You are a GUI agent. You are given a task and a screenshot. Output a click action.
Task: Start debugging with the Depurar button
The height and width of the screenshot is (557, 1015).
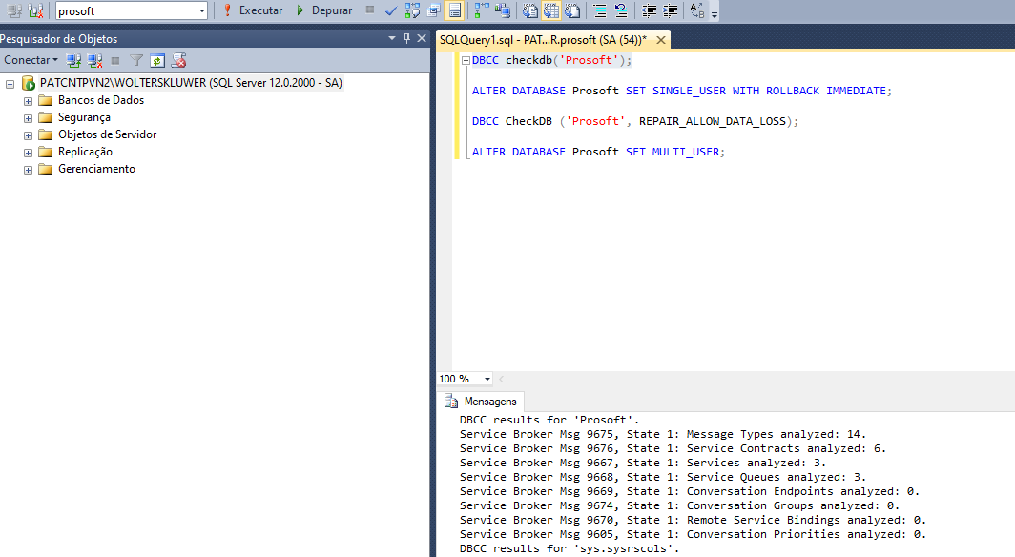(324, 10)
